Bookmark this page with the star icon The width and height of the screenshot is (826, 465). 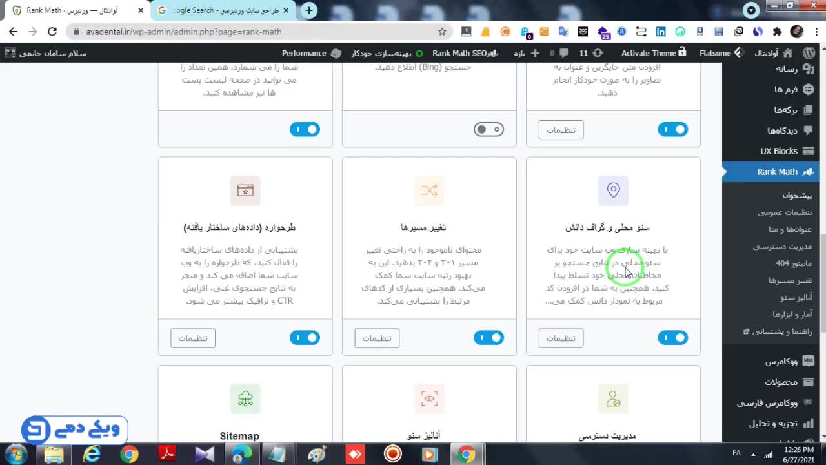442,32
